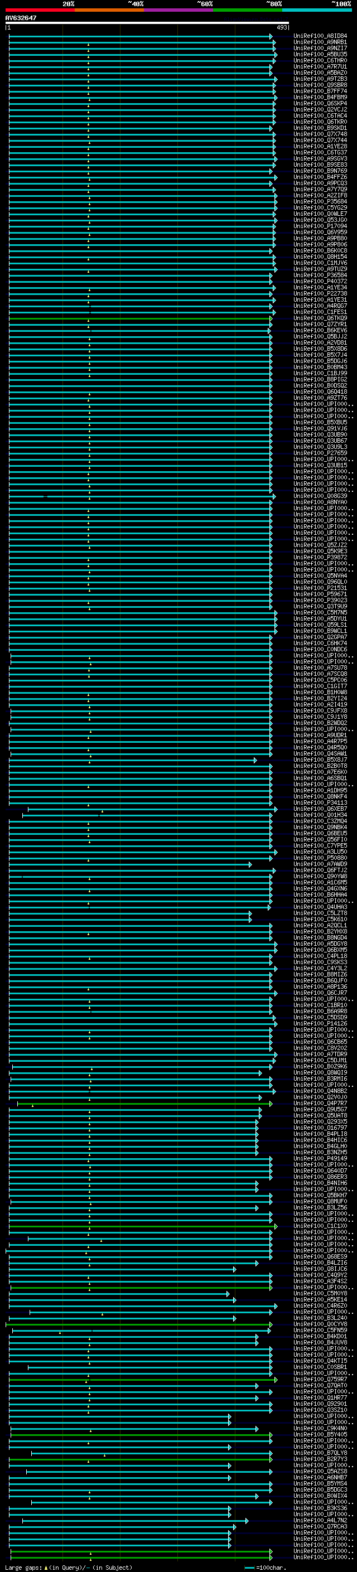Screen dimensions: 357x1572
Task: Select hit label UniRef100_P34113
Action: (320, 802)
